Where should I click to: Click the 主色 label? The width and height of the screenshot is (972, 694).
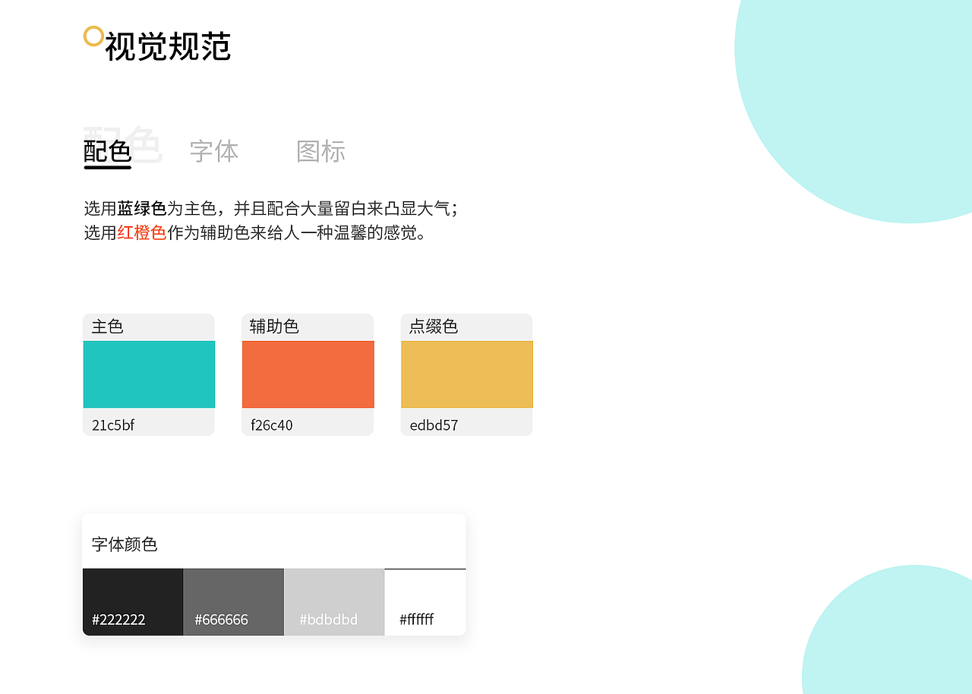pyautogui.click(x=107, y=326)
